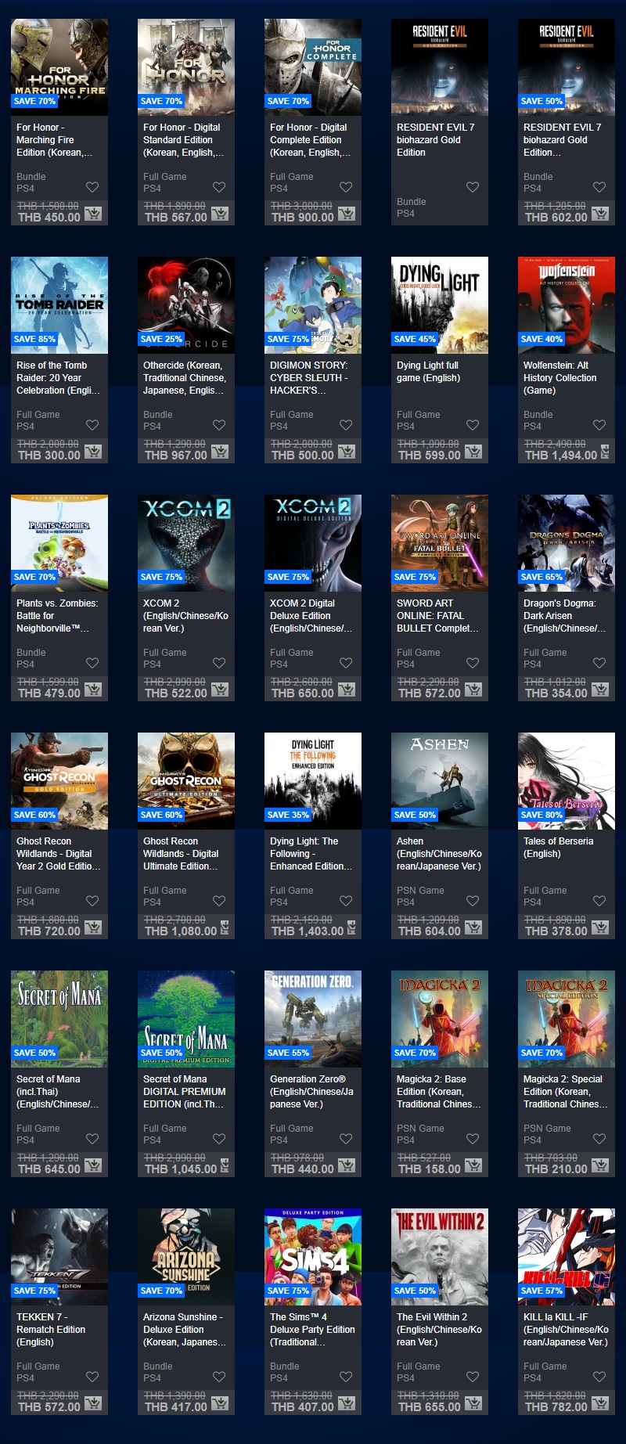This screenshot has width=626, height=1444.
Task: Wishlist Tekken 7 Rematch Edition with heart
Action: pyautogui.click(x=92, y=1377)
